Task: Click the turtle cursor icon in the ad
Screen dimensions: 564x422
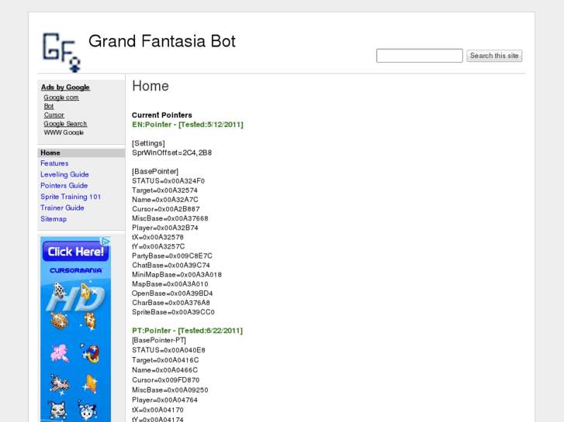Action: pyautogui.click(x=60, y=321)
